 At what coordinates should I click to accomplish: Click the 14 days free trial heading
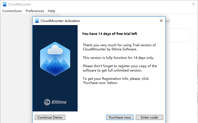pos(109,34)
